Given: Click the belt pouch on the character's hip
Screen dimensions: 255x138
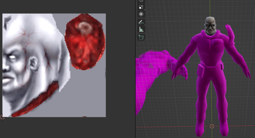Looking at the screenshot, I should coord(202,71).
